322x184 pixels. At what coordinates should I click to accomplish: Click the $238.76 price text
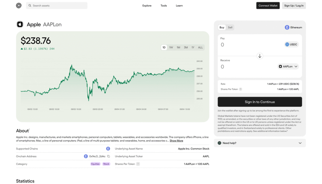coord(35,41)
